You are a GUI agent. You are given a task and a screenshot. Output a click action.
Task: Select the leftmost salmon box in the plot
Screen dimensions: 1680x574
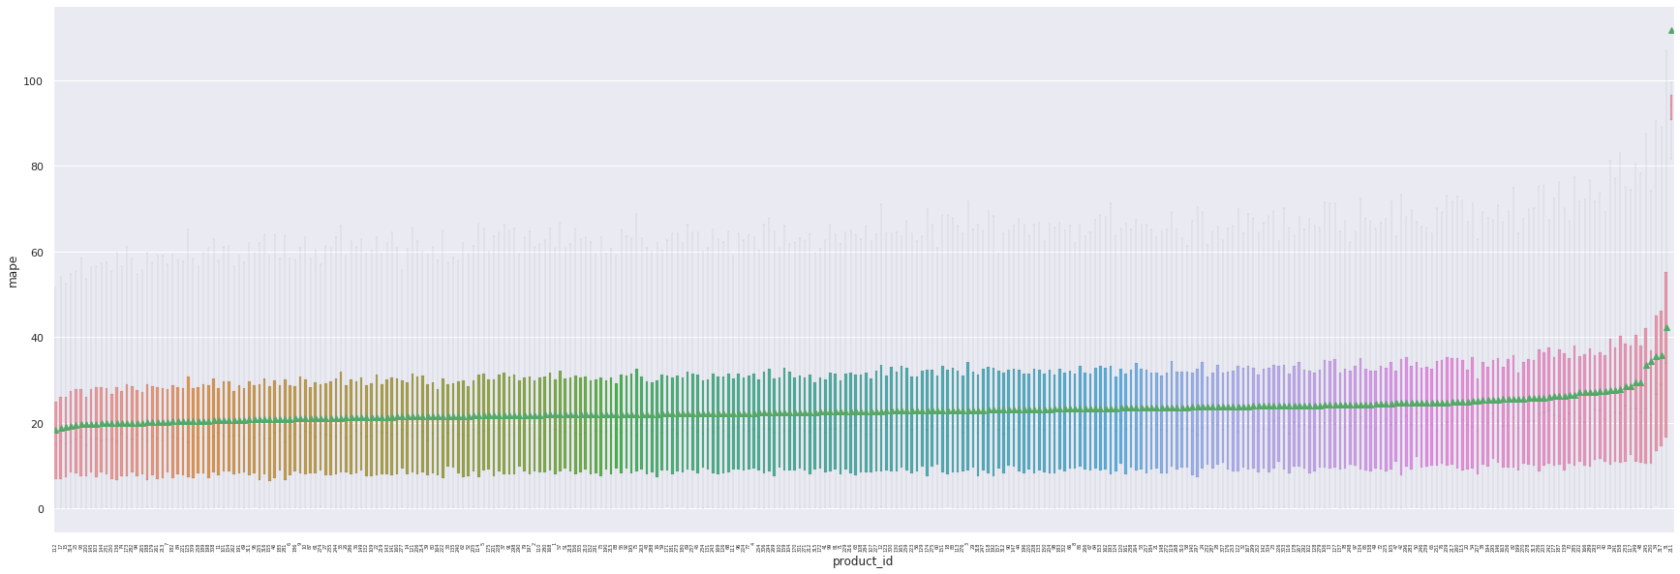[56, 440]
